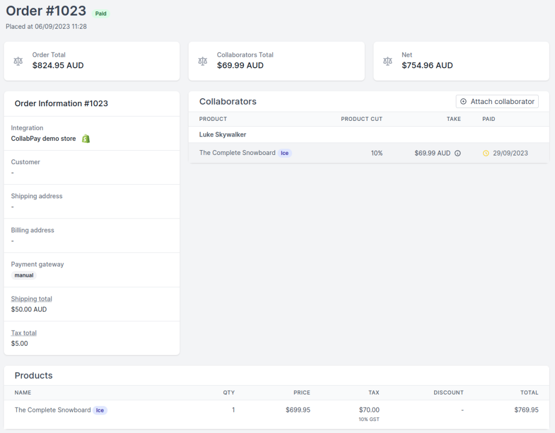Image resolution: width=555 pixels, height=433 pixels.
Task: Open The Complete Snowboard in Products table
Action: click(x=53, y=410)
